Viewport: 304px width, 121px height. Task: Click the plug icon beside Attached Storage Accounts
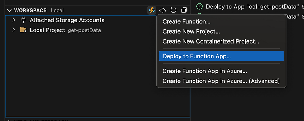pos(23,20)
